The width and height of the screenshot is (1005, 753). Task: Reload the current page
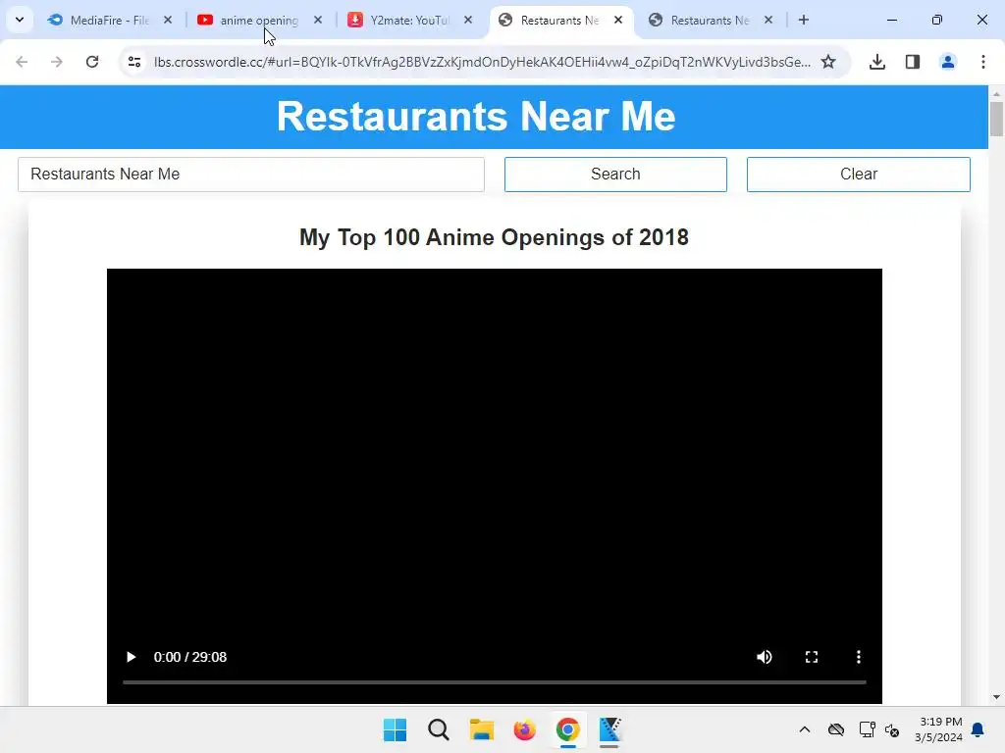pos(92,62)
